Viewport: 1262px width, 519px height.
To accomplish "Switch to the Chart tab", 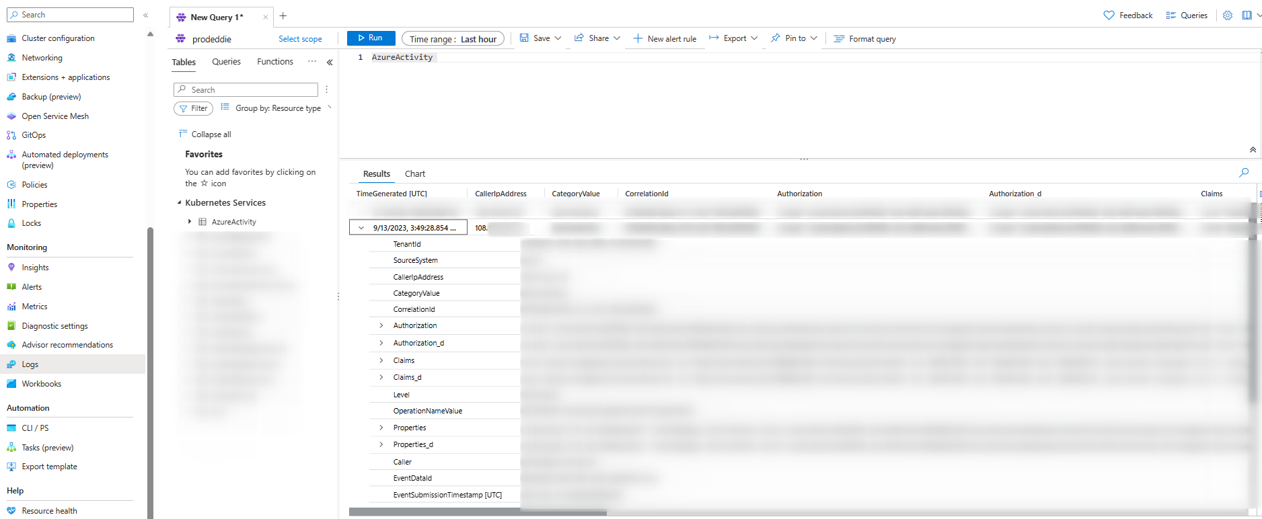I will click(x=415, y=174).
